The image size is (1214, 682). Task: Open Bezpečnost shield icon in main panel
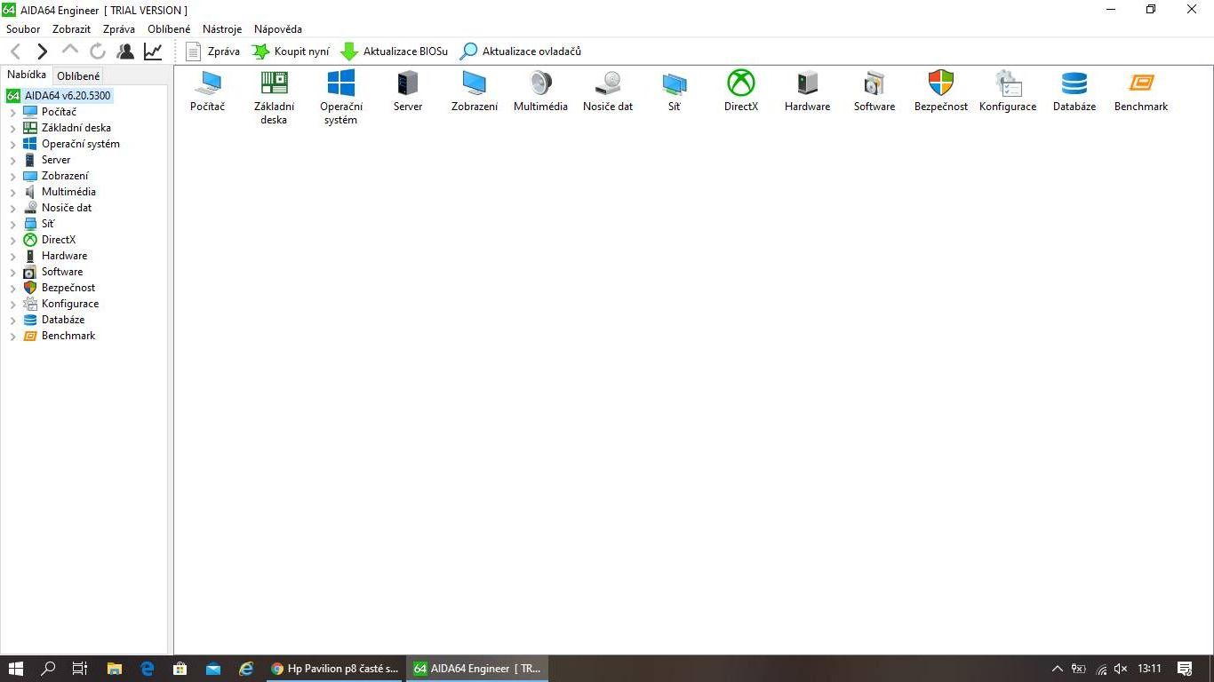[941, 83]
